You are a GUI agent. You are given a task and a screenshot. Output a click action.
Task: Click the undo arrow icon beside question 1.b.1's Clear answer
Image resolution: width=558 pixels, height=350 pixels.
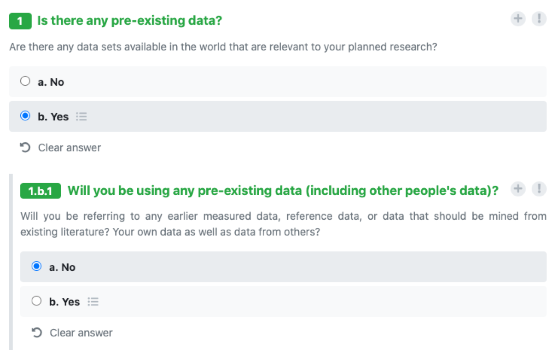[37, 332]
